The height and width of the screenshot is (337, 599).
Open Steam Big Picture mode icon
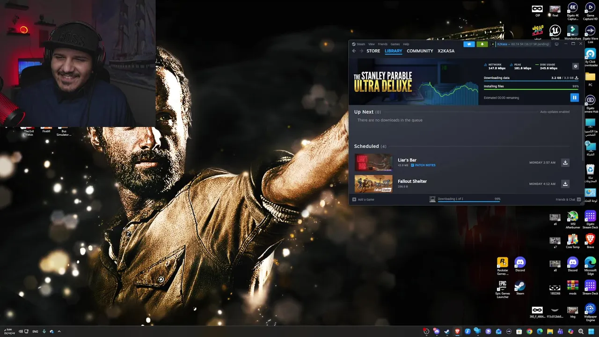(x=556, y=44)
